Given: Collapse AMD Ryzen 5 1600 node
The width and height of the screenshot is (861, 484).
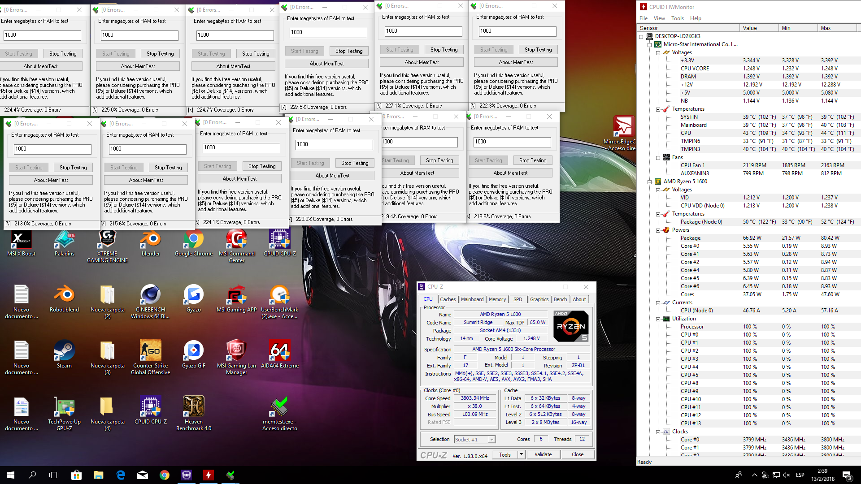Looking at the screenshot, I should 649,182.
